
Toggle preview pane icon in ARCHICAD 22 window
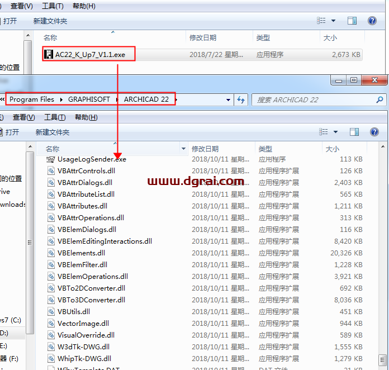(x=354, y=132)
